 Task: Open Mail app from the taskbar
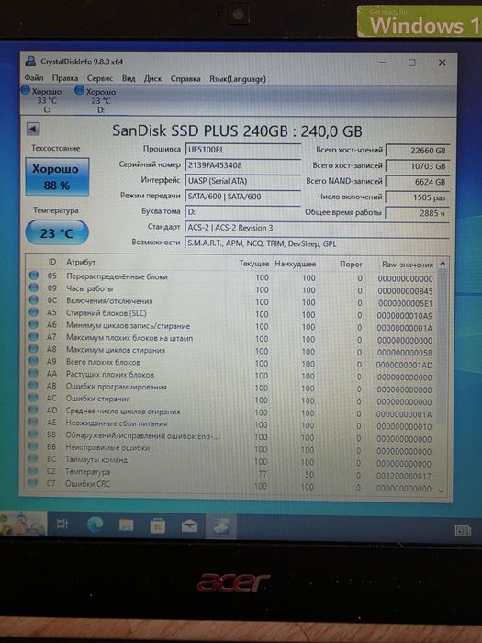point(189,526)
